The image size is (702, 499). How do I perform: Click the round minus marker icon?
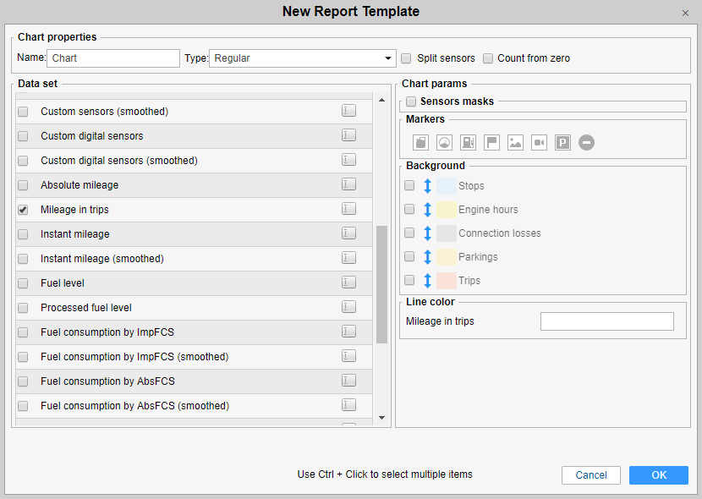coord(586,143)
